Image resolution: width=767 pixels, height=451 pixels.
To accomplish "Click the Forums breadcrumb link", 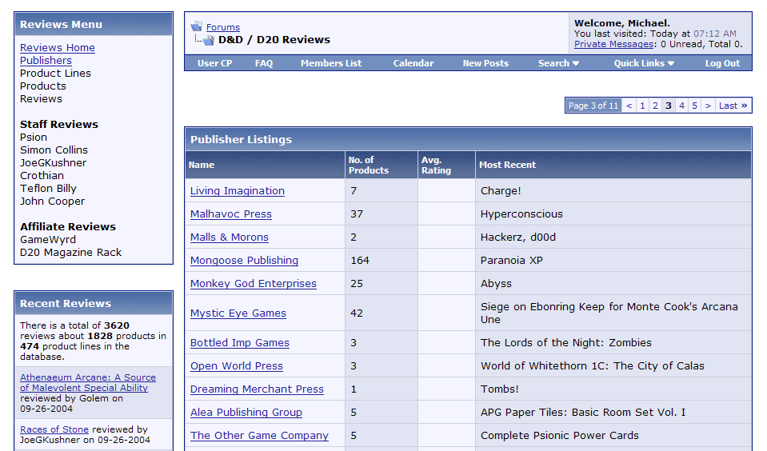I will (223, 27).
